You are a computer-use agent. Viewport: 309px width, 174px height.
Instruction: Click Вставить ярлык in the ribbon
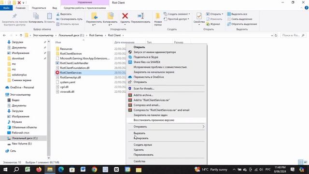point(68,24)
